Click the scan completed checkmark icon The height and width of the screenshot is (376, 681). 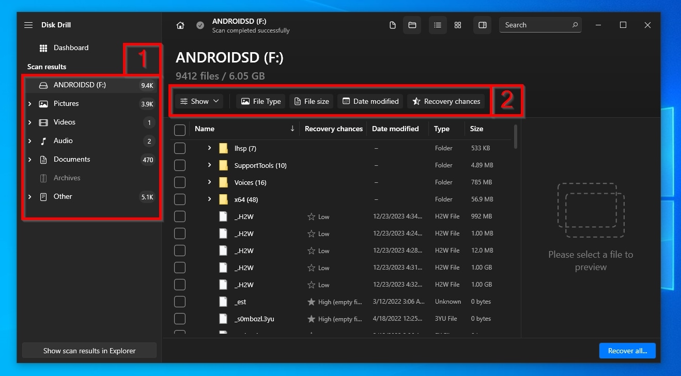(200, 25)
